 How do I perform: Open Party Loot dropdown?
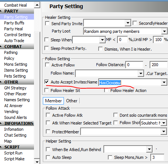tap(164, 31)
